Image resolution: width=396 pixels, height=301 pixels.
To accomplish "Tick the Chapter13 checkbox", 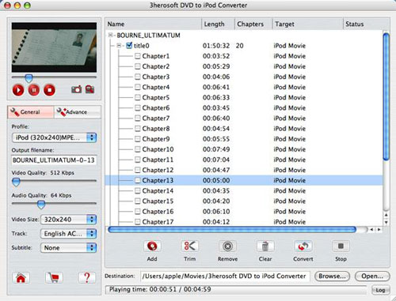I will pos(138,180).
